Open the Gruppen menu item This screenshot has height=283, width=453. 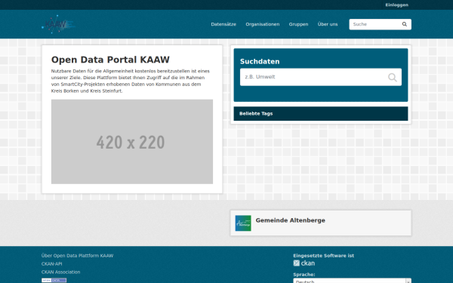click(x=298, y=24)
